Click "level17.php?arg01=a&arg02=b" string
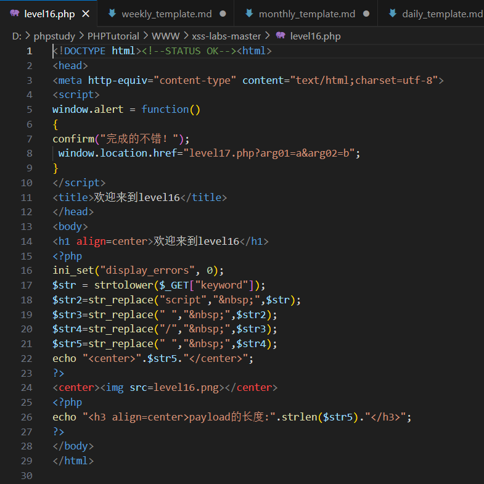484x484 pixels. click(269, 153)
